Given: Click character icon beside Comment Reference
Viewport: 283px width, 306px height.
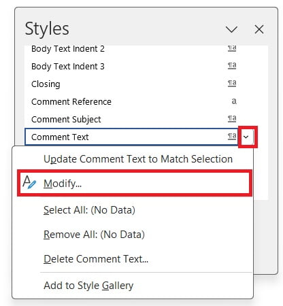Looking at the screenshot, I should tap(234, 101).
